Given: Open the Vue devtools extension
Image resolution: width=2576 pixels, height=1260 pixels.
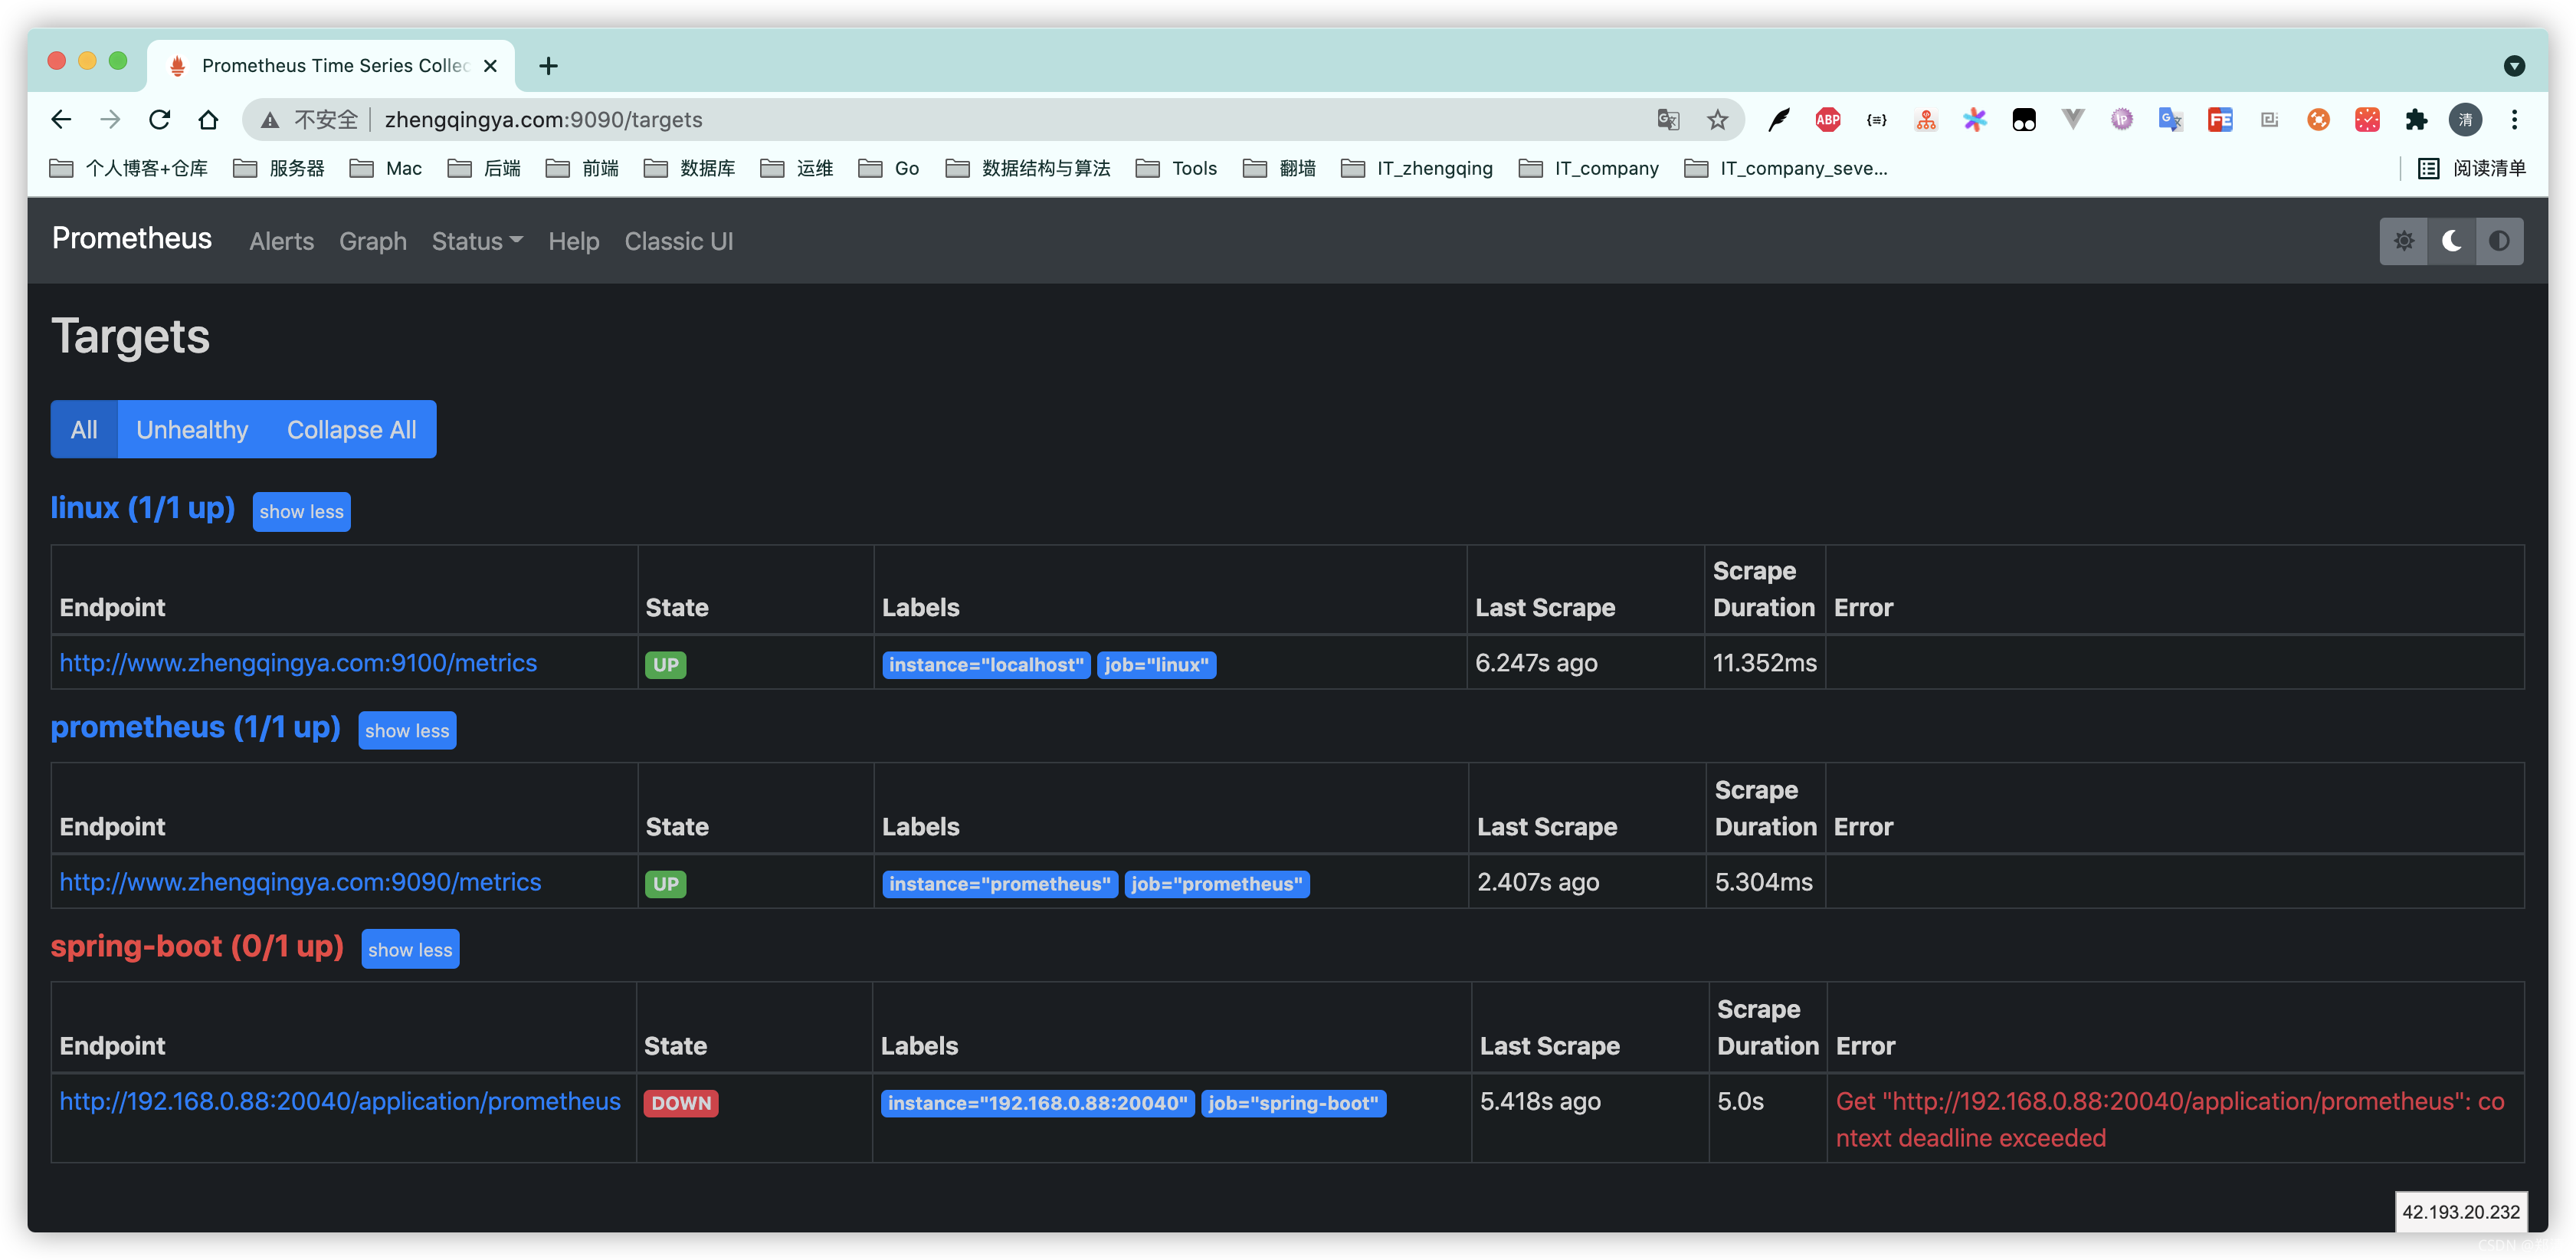Looking at the screenshot, I should coord(2072,120).
